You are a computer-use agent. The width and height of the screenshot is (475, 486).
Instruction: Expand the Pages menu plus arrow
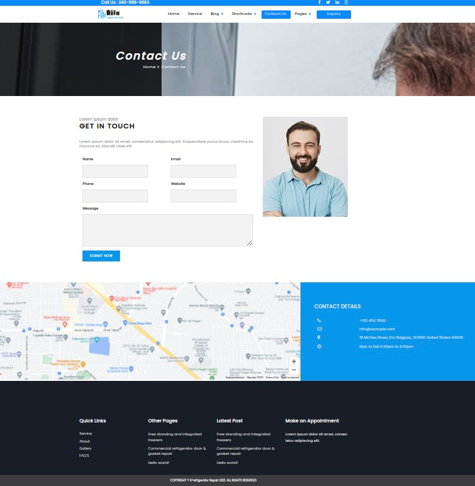pyautogui.click(x=310, y=14)
